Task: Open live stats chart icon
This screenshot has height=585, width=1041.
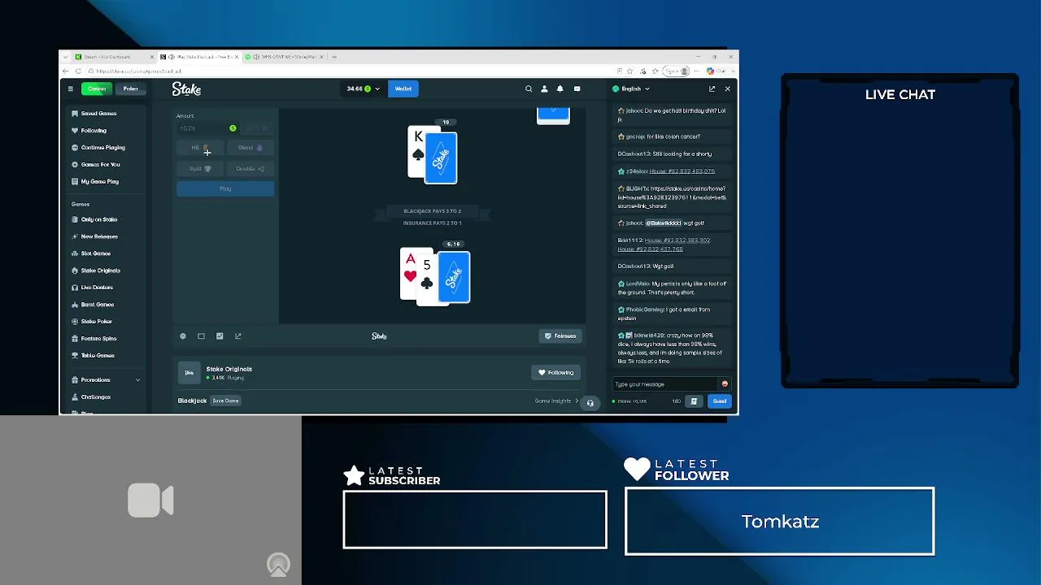Action: (220, 336)
